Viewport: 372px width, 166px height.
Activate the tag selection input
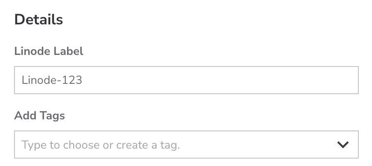pos(174,145)
